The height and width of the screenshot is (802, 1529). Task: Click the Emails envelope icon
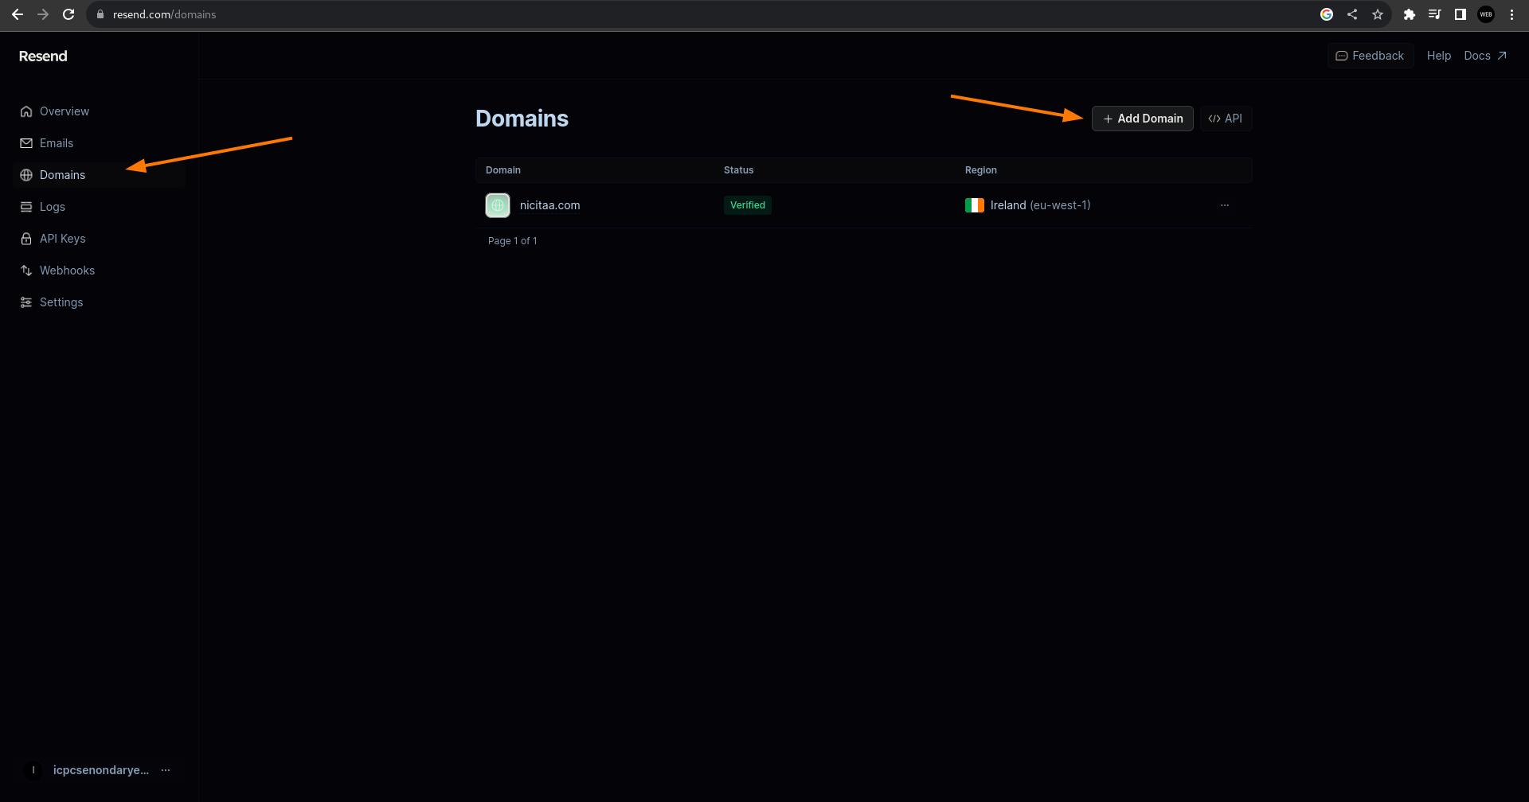coord(26,143)
